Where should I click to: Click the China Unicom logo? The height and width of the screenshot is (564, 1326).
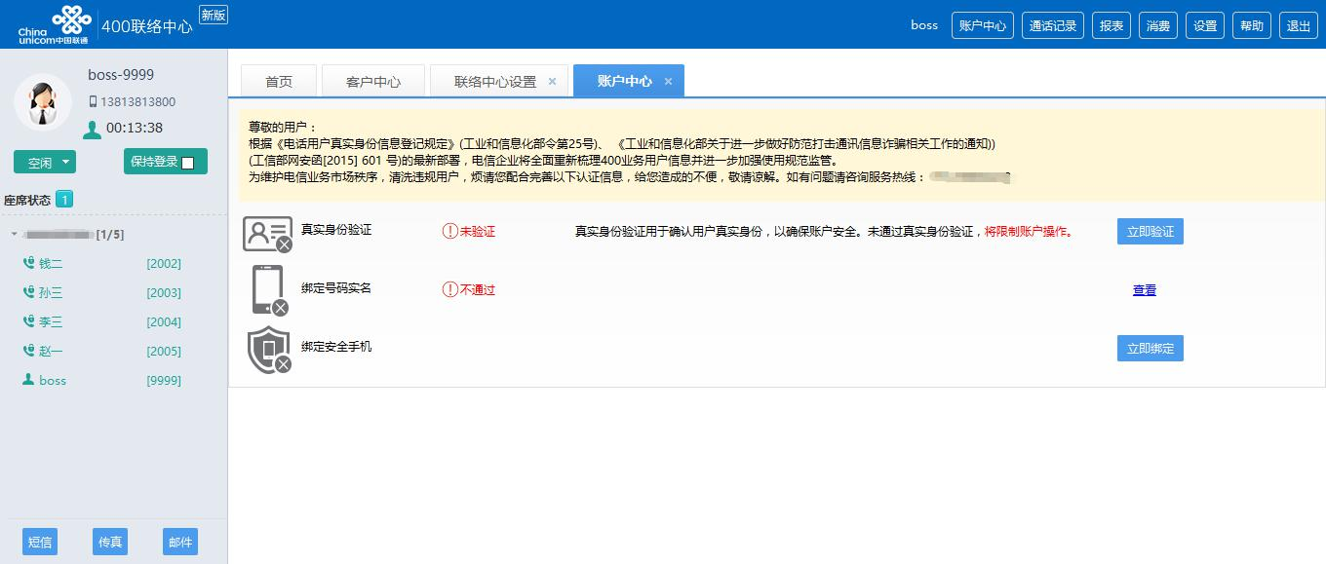point(55,24)
